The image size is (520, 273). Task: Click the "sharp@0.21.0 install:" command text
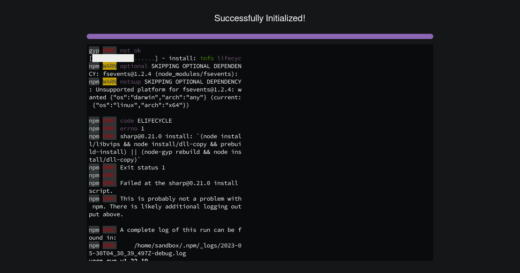pyautogui.click(x=156, y=136)
